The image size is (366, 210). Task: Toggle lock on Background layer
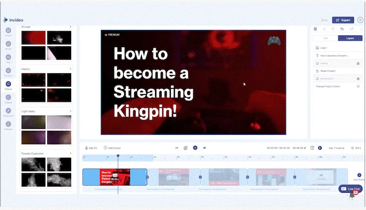358,79
